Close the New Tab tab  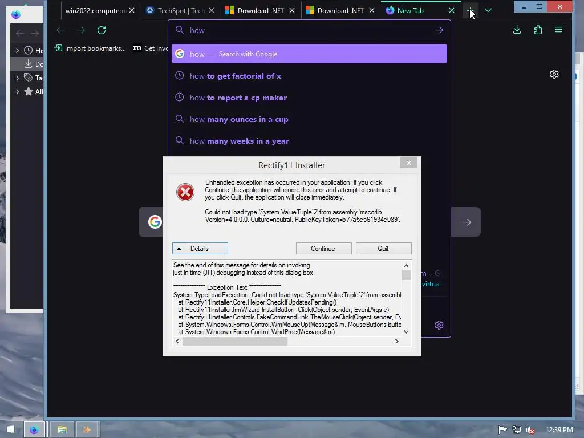(x=452, y=10)
